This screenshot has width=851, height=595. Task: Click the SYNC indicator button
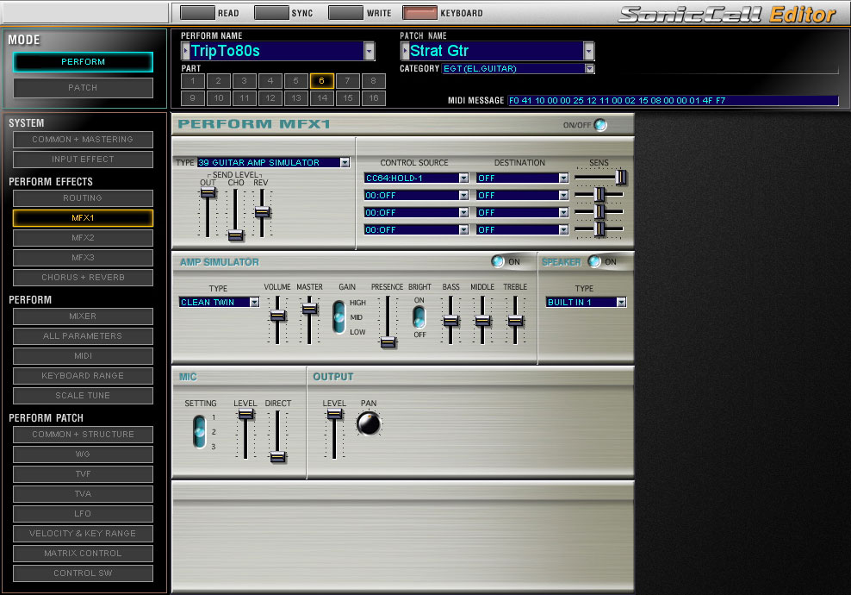(271, 12)
